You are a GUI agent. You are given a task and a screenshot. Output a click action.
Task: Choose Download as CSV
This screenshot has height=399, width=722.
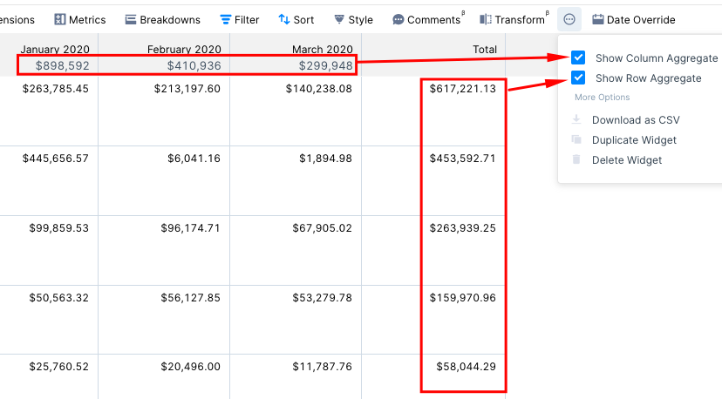click(636, 119)
